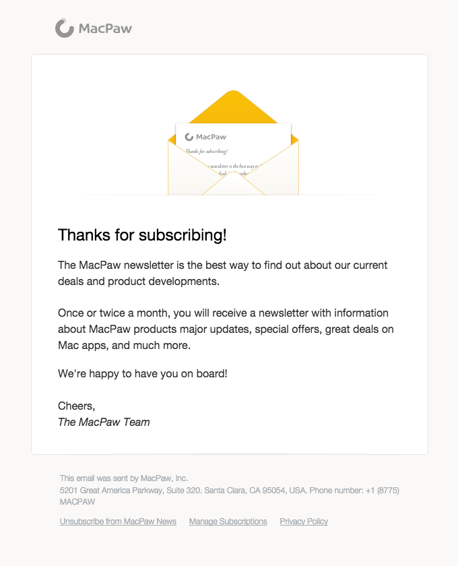The width and height of the screenshot is (458, 566).
Task: Click the Great America Parkway address line
Action: pyautogui.click(x=229, y=491)
